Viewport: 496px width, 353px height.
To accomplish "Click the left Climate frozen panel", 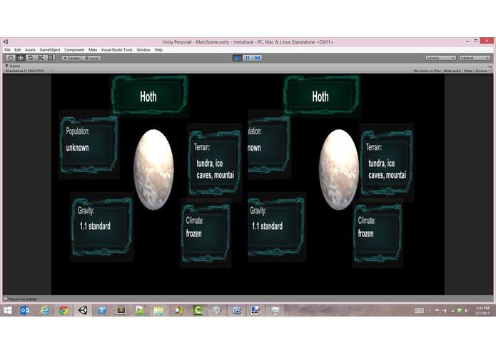I will click(206, 234).
